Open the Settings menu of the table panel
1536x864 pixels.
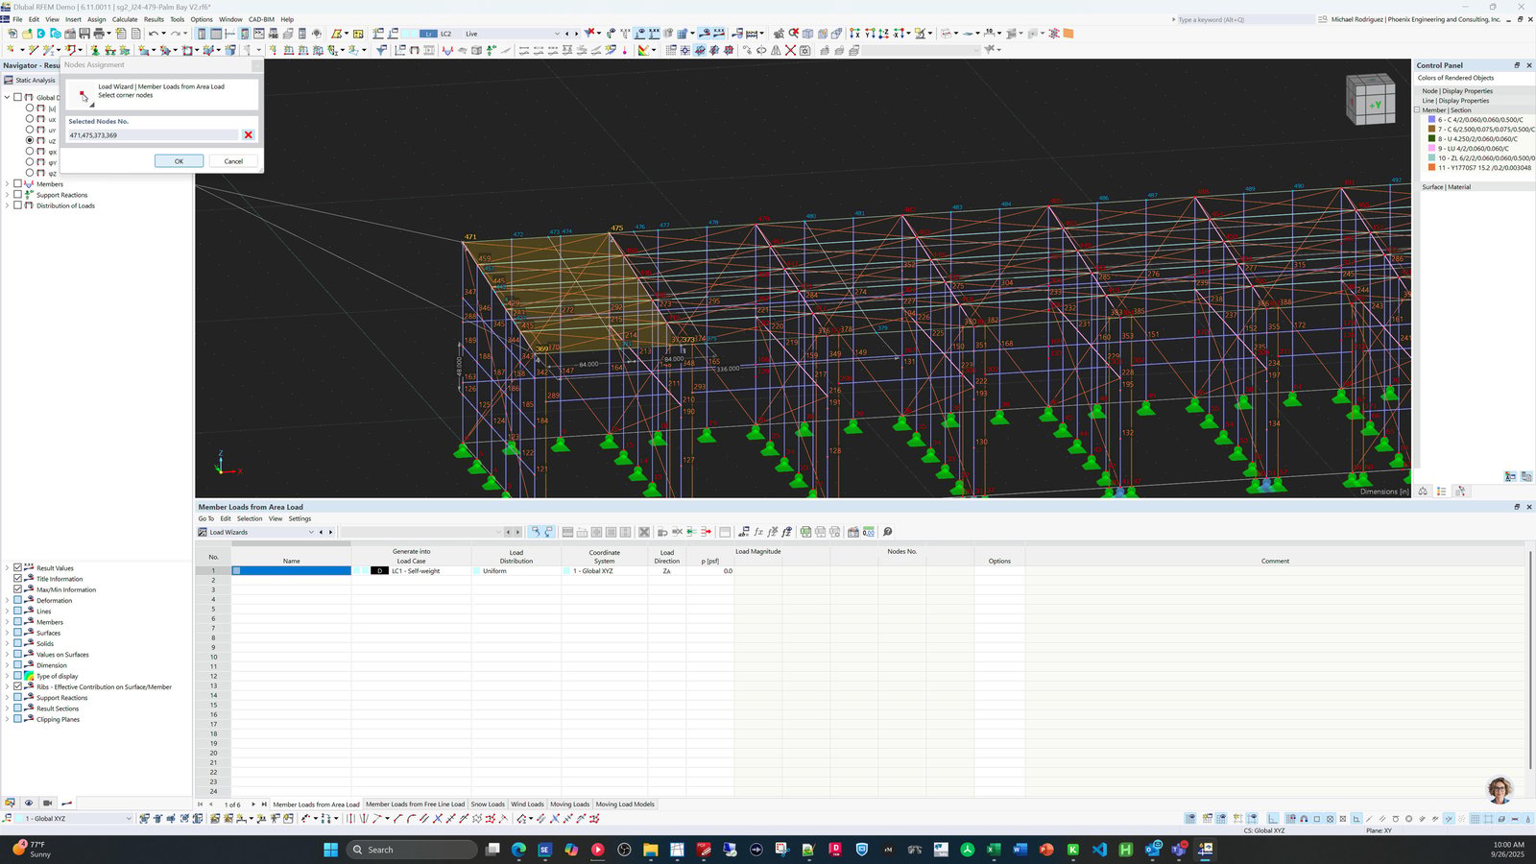pos(300,518)
